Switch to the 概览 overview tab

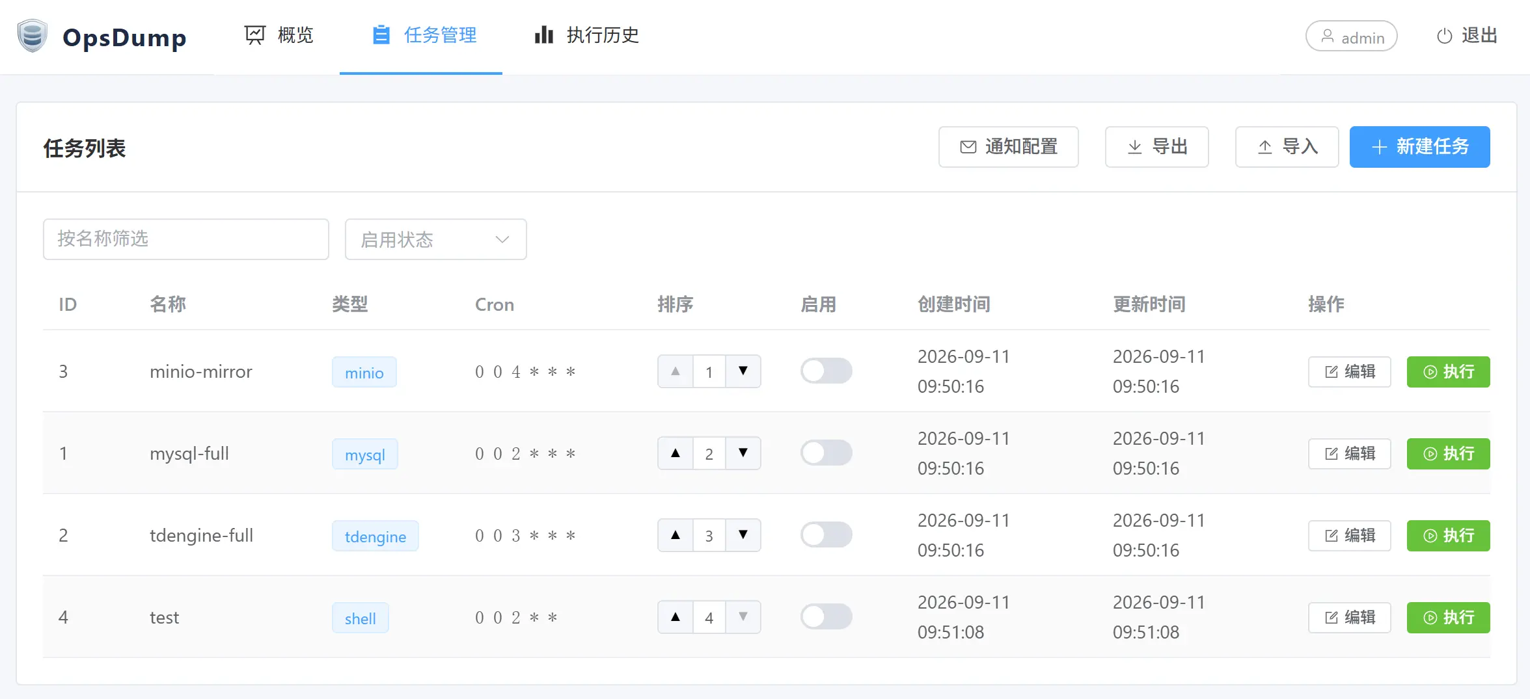(x=279, y=36)
